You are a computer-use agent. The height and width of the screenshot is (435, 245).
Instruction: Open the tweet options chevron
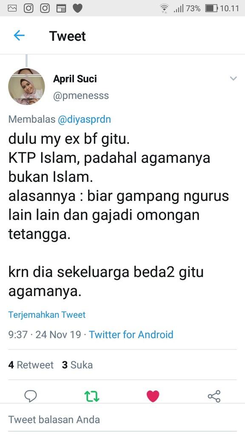(x=233, y=79)
